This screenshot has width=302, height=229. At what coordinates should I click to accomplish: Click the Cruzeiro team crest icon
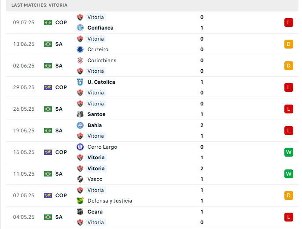point(80,49)
